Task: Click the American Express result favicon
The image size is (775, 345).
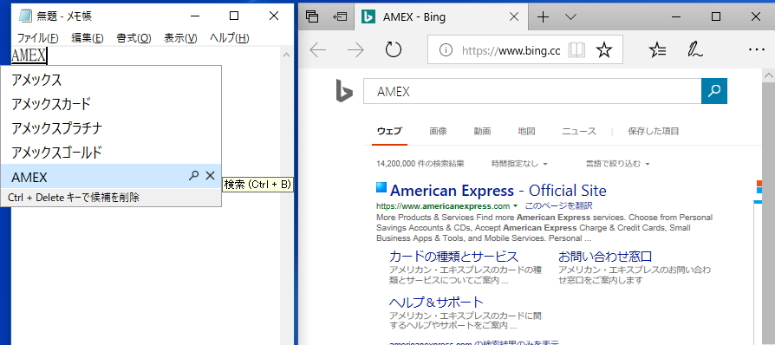Action: [x=381, y=187]
